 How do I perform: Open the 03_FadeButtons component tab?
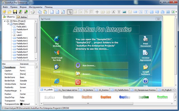(x=120, y=90)
